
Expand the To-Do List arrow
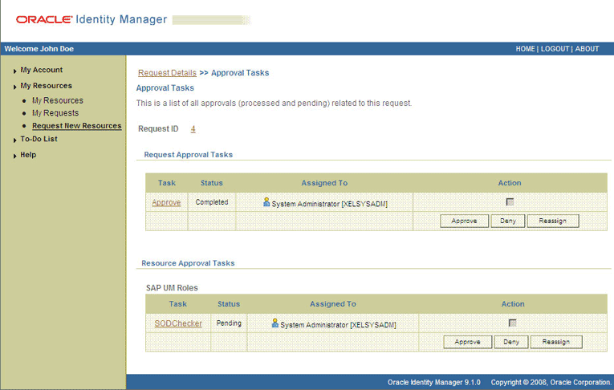[x=14, y=140]
